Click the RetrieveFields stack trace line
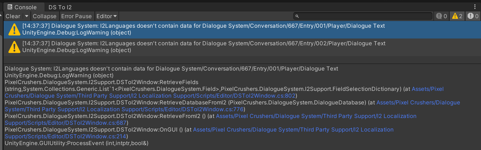Viewport: 481px width, 150px height. [101, 82]
